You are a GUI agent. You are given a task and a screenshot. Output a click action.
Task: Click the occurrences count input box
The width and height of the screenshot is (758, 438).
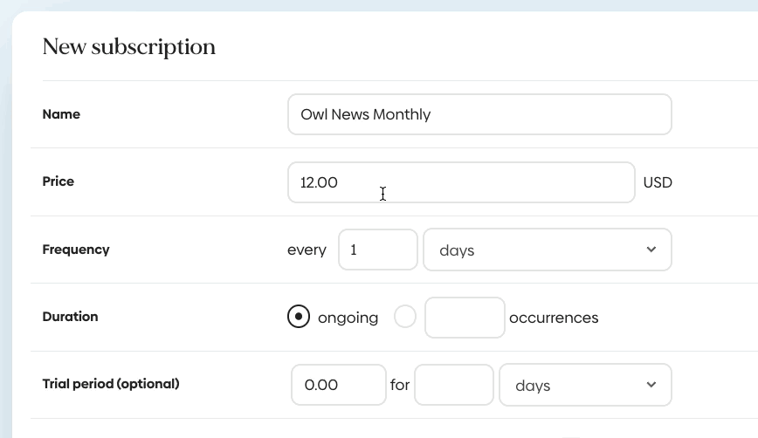[465, 318]
